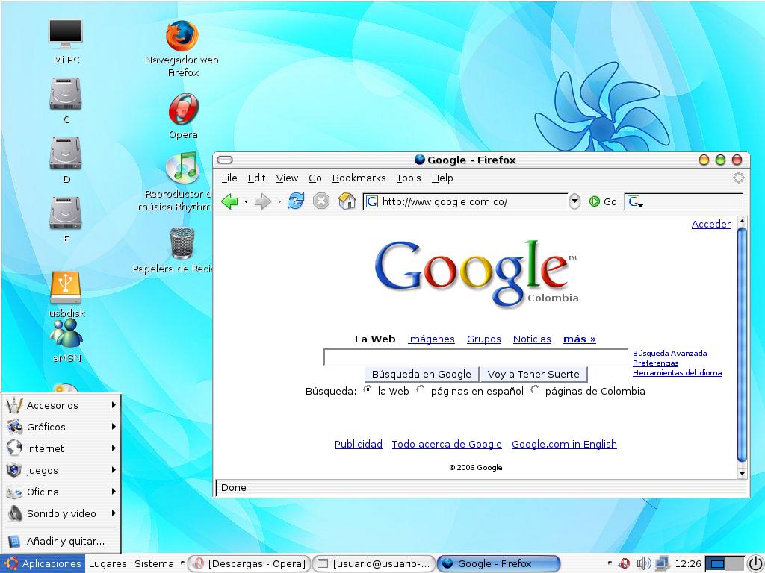Open Firefox Bookmarks menu
The height and width of the screenshot is (573, 765).
359,178
